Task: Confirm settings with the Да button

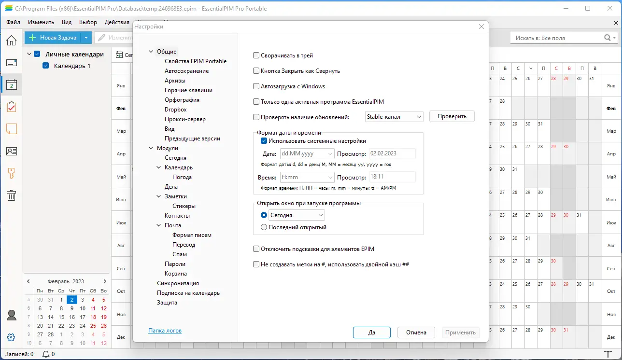Action: coord(372,332)
